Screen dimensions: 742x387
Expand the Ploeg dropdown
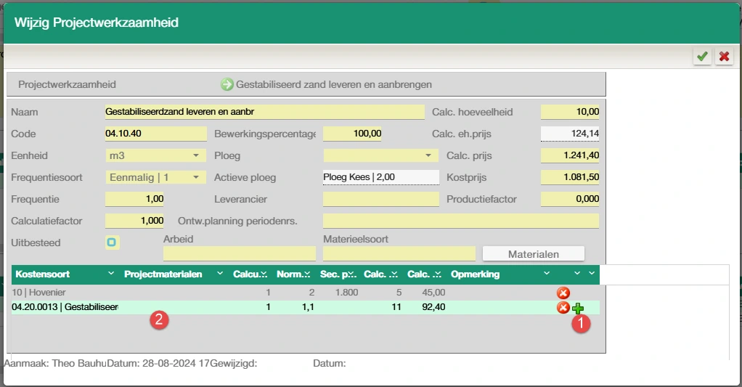[x=428, y=156]
